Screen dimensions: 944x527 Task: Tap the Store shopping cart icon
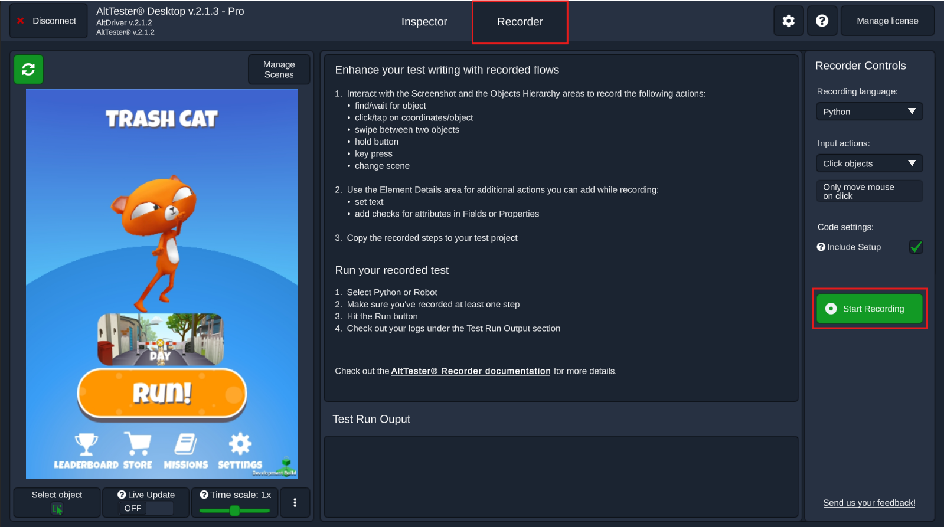[x=138, y=444]
